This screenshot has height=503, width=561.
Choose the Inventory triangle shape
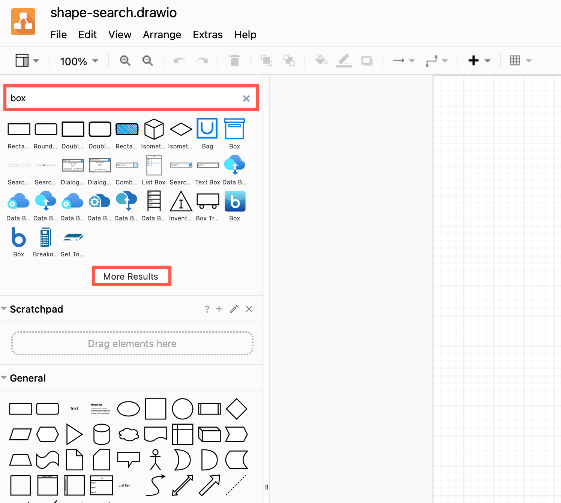pos(181,201)
